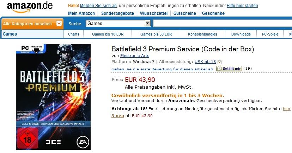The width and height of the screenshot is (292, 153).
Task: Open the Games search category dropdown
Action: (118, 24)
